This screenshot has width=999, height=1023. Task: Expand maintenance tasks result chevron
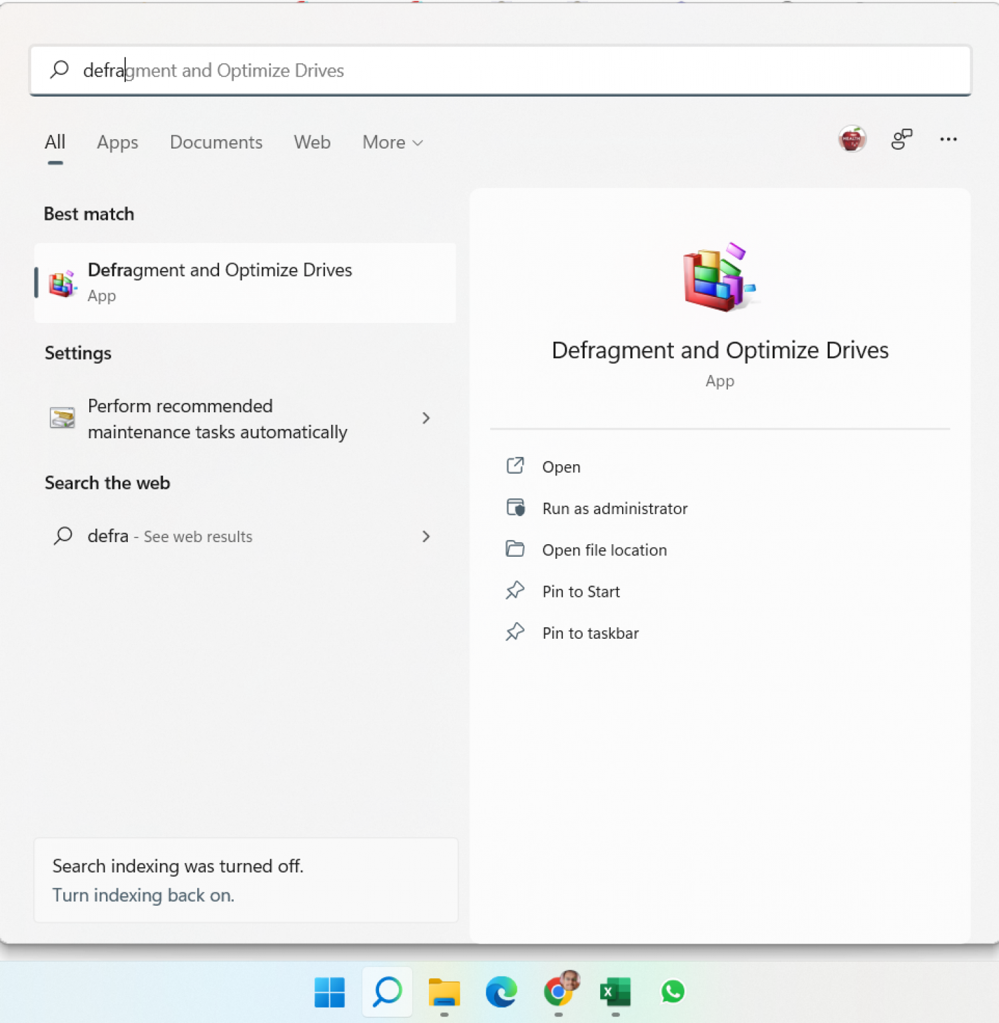tap(426, 418)
